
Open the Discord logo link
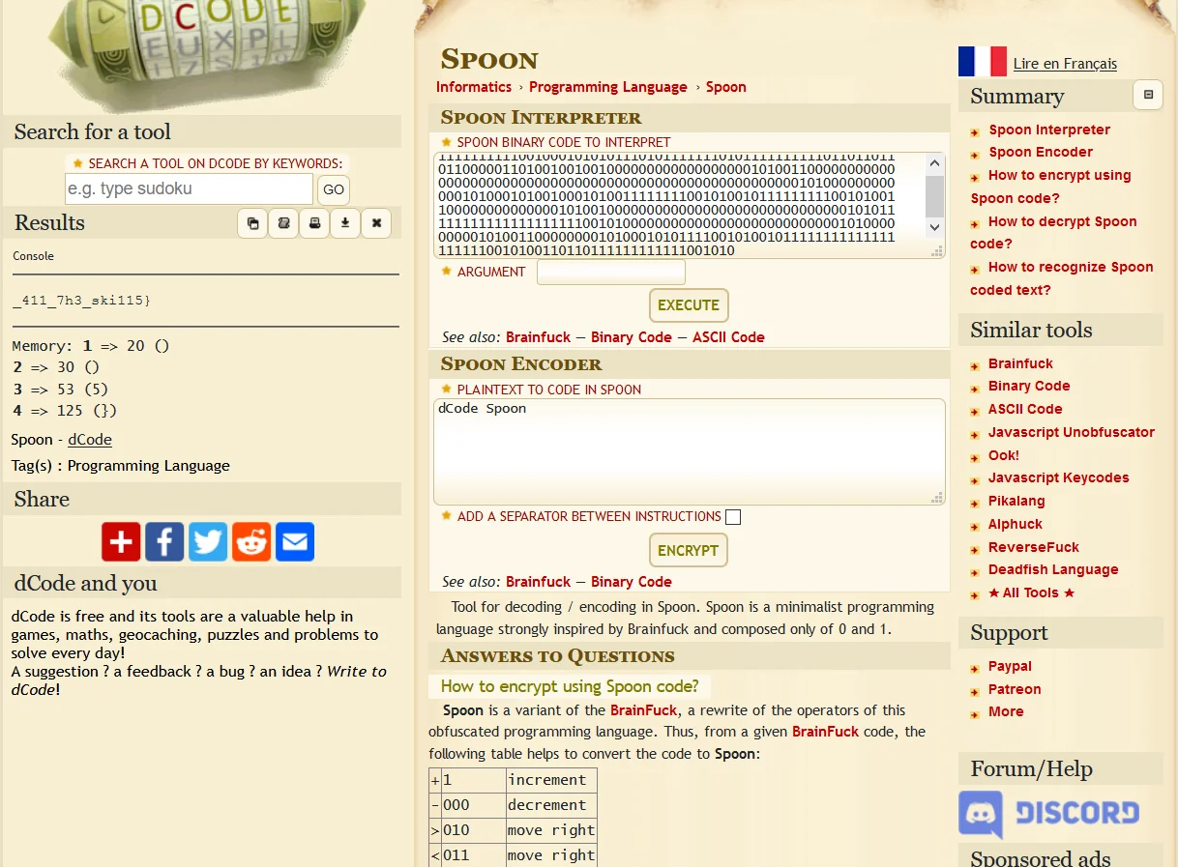[1049, 814]
